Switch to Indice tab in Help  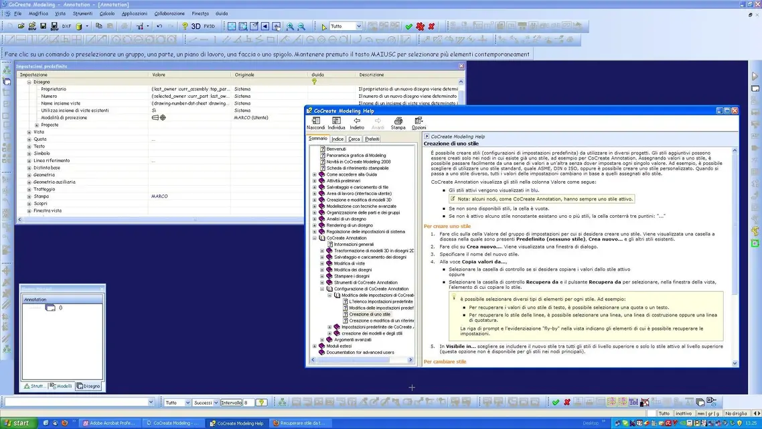(x=337, y=139)
